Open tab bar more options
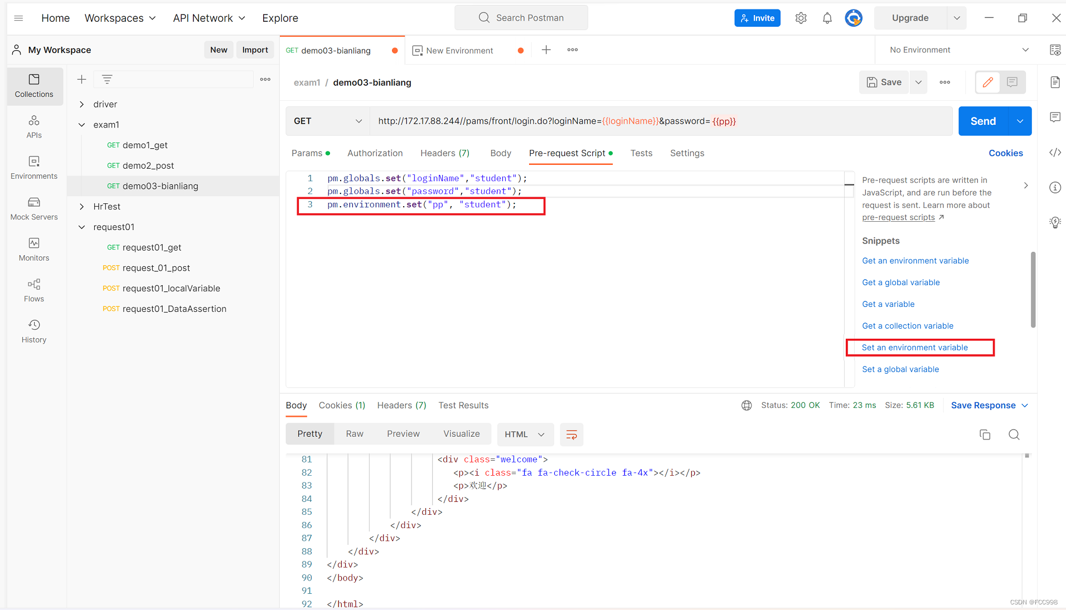The image size is (1066, 610). pyautogui.click(x=573, y=50)
